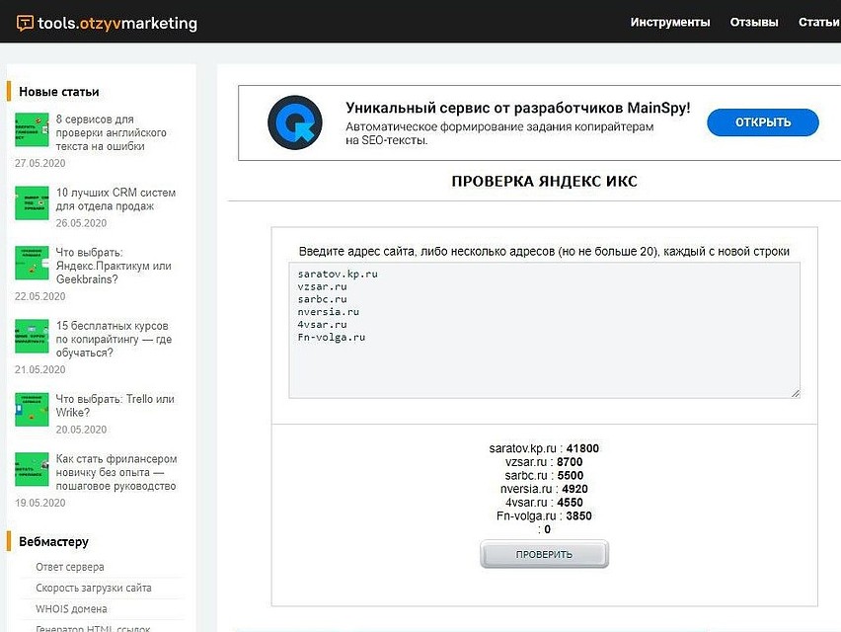Click thumbnail of CRM systems article
The height and width of the screenshot is (632, 841).
point(32,202)
